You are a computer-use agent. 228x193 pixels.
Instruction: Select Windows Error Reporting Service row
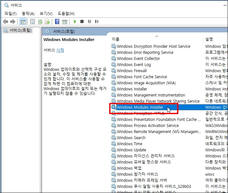[145, 52]
